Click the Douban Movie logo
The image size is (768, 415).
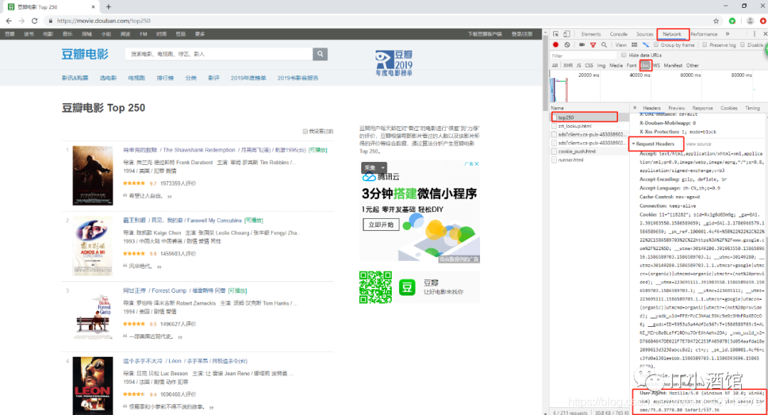point(85,54)
